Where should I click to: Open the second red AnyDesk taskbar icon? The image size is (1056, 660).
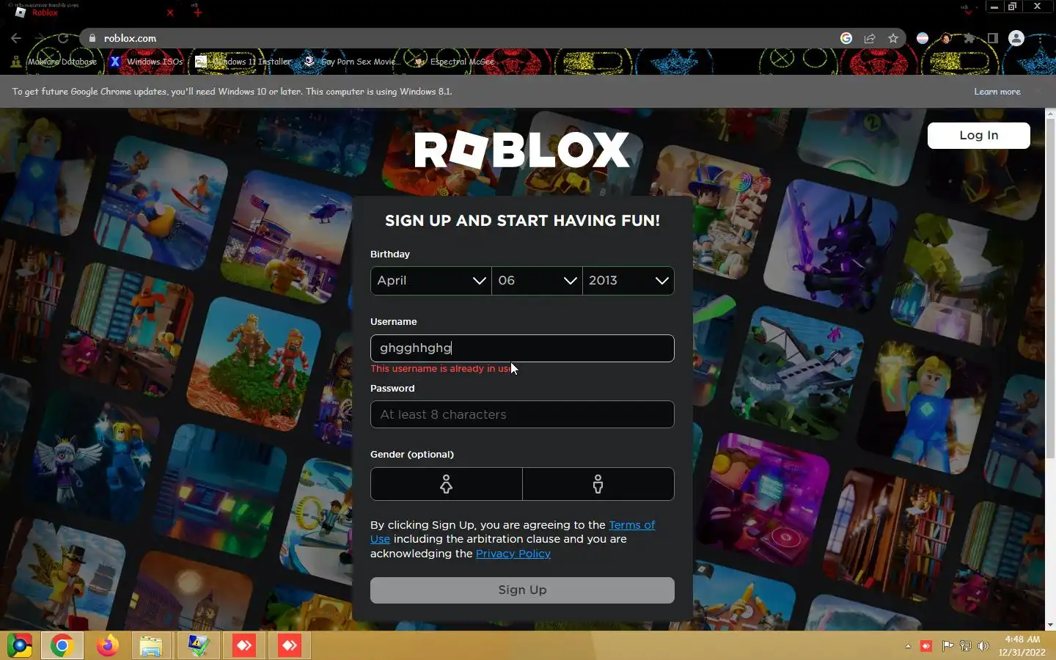pyautogui.click(x=290, y=646)
